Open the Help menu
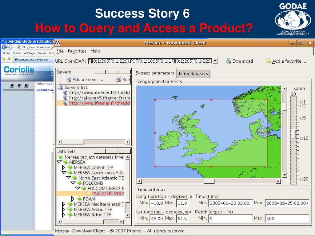 95,51
